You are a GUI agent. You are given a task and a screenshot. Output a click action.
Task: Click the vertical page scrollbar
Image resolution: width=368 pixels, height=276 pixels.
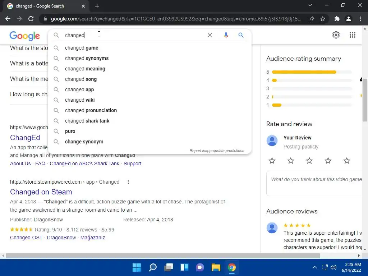tap(365, 100)
